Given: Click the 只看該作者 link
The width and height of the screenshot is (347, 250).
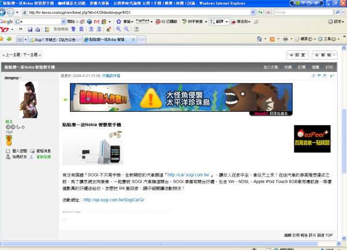Looking at the screenshot, I should [x=111, y=76].
